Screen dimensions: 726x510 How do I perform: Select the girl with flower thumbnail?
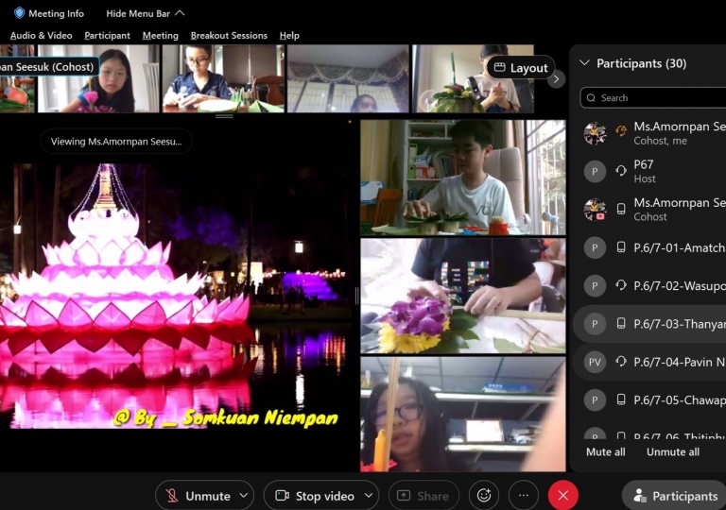(98, 78)
